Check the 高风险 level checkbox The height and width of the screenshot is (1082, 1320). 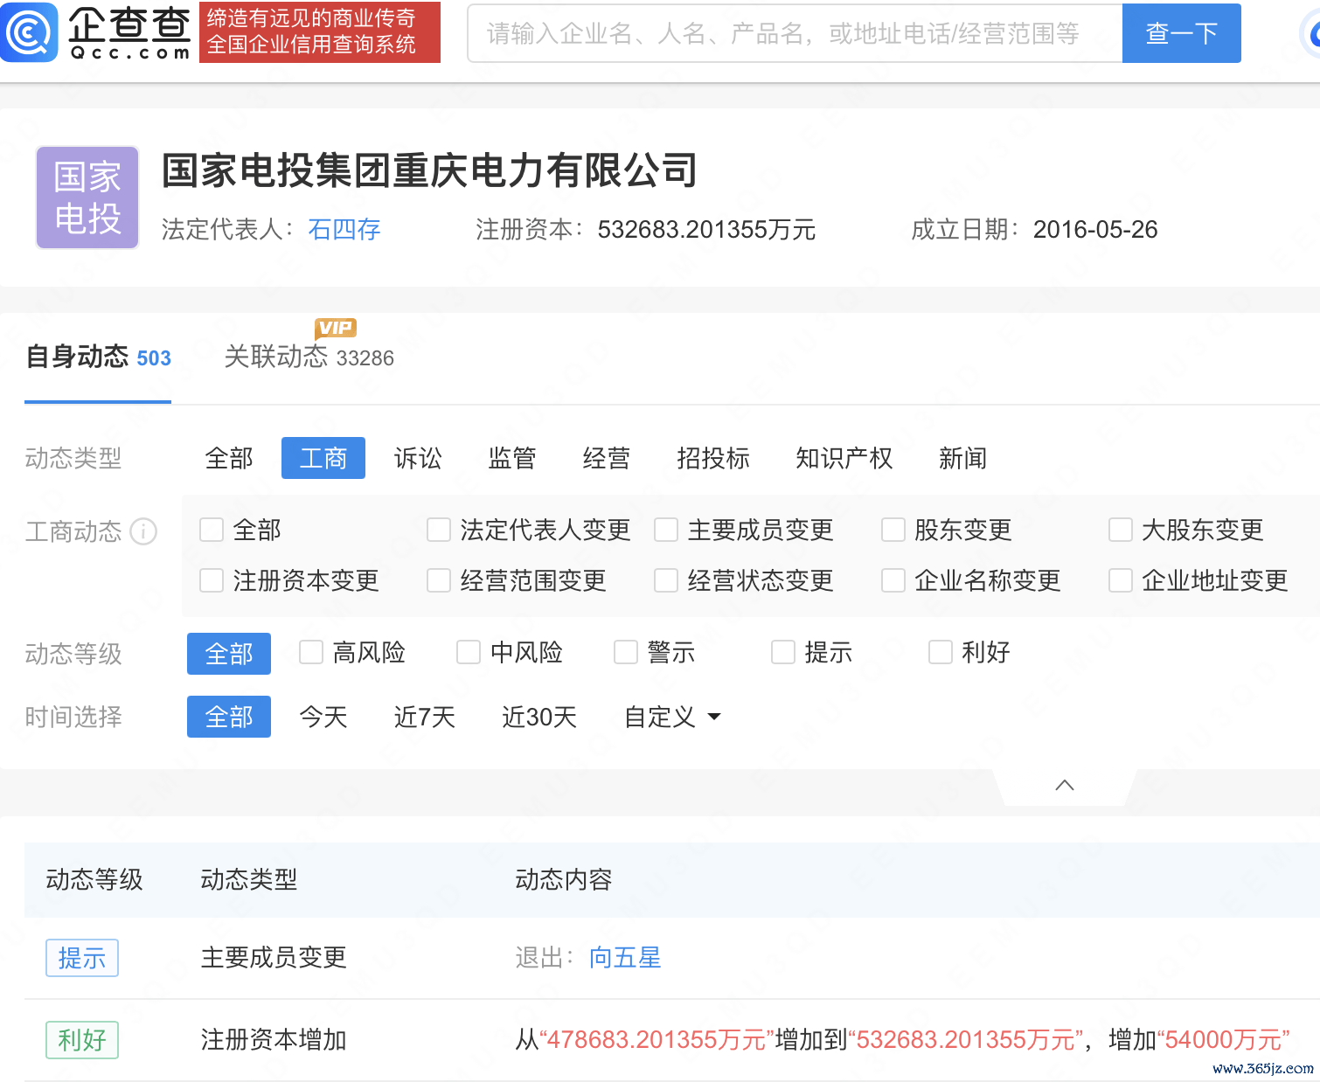(311, 652)
